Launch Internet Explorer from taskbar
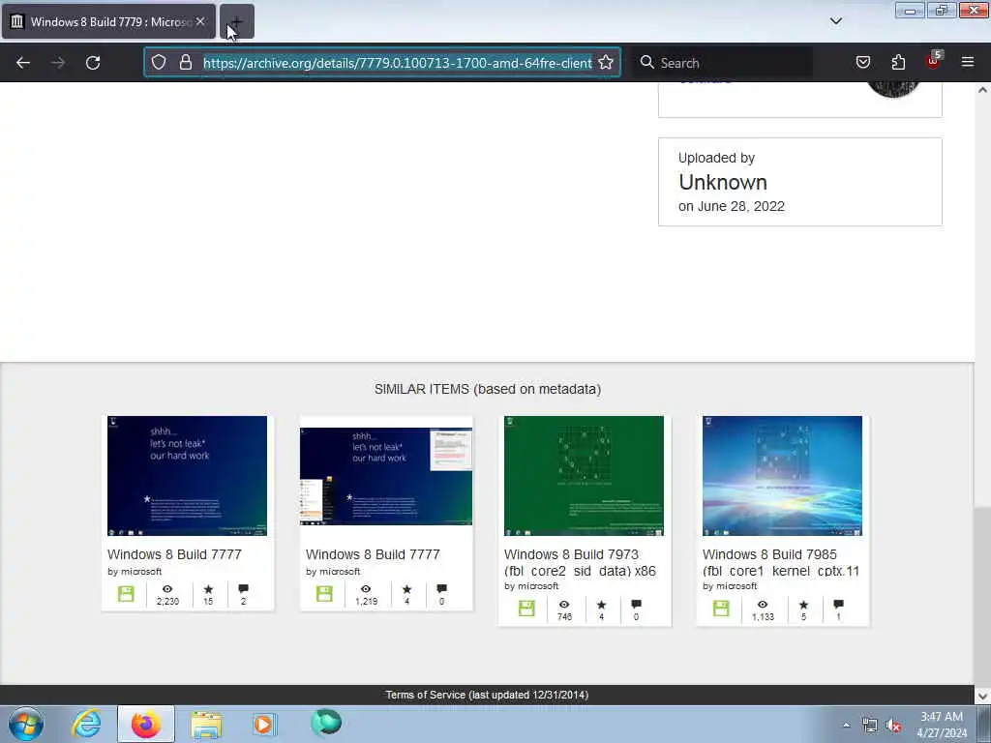Viewport: 991px width, 743px height. click(86, 724)
